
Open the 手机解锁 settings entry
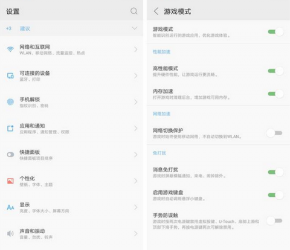coord(71,102)
